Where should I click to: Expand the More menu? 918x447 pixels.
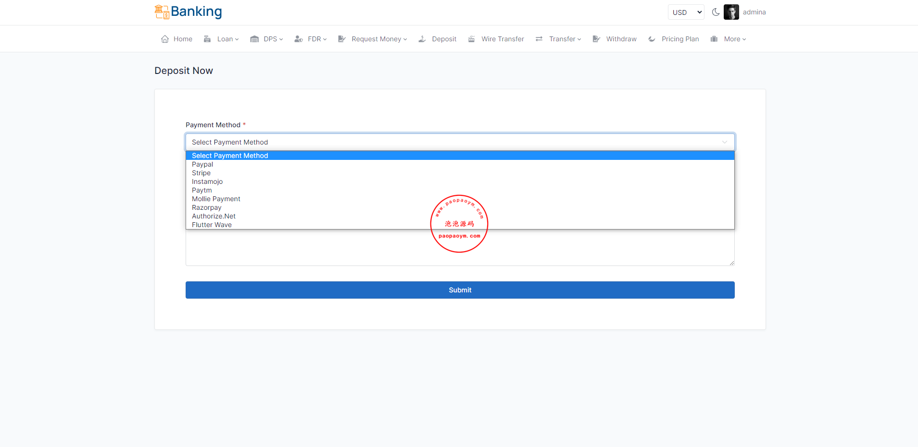click(x=734, y=39)
